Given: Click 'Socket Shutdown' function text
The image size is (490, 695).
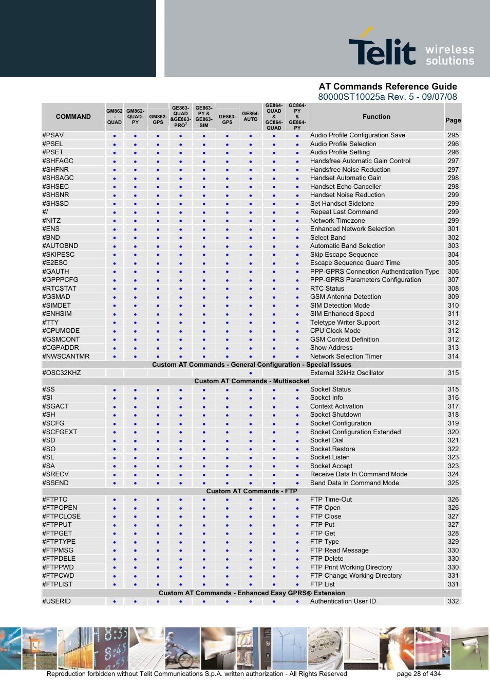Looking at the screenshot, I should coord(336,415).
